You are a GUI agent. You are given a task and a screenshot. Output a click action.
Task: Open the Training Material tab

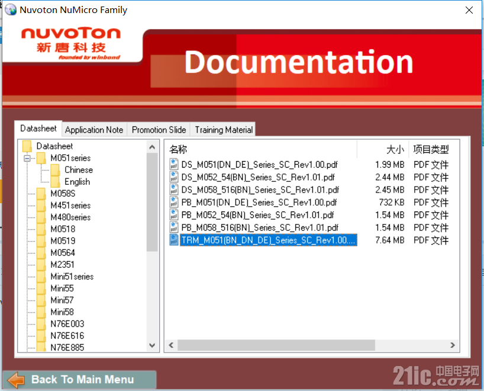(224, 130)
